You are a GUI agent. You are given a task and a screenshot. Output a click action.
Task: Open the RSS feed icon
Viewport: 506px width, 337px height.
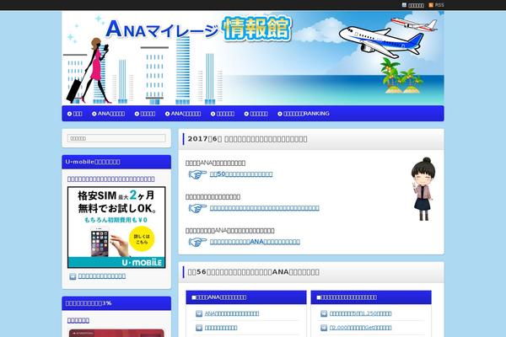tap(431, 5)
